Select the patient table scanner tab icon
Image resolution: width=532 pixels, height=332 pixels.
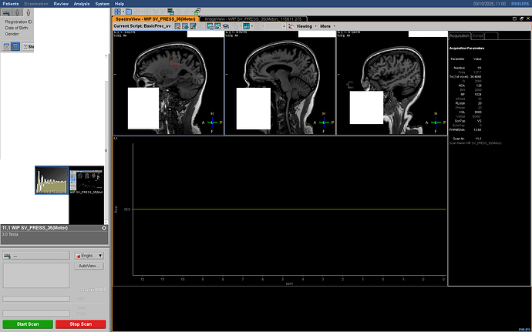click(x=6, y=12)
